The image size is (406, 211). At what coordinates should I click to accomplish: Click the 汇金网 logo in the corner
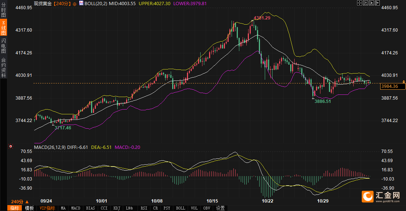click(381, 196)
